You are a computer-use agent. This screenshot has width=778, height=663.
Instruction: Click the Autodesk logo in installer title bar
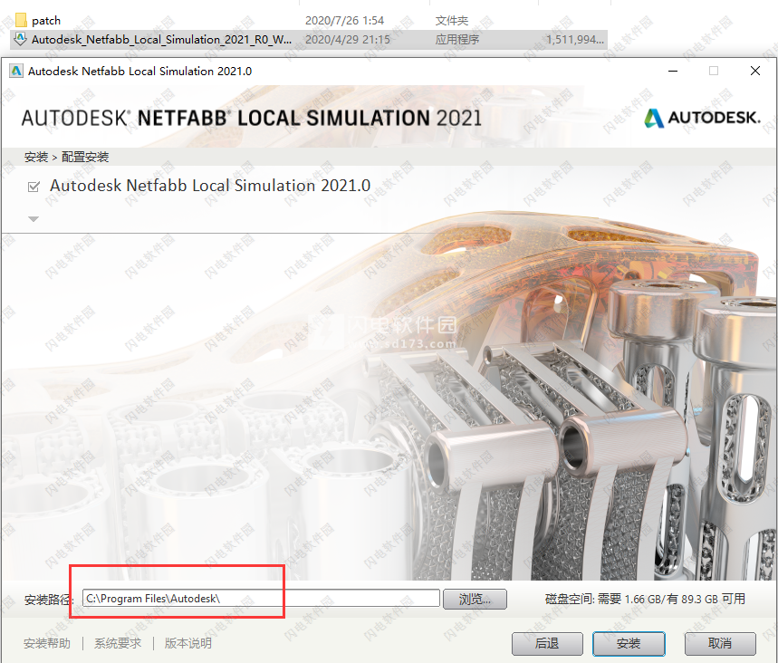click(x=16, y=71)
